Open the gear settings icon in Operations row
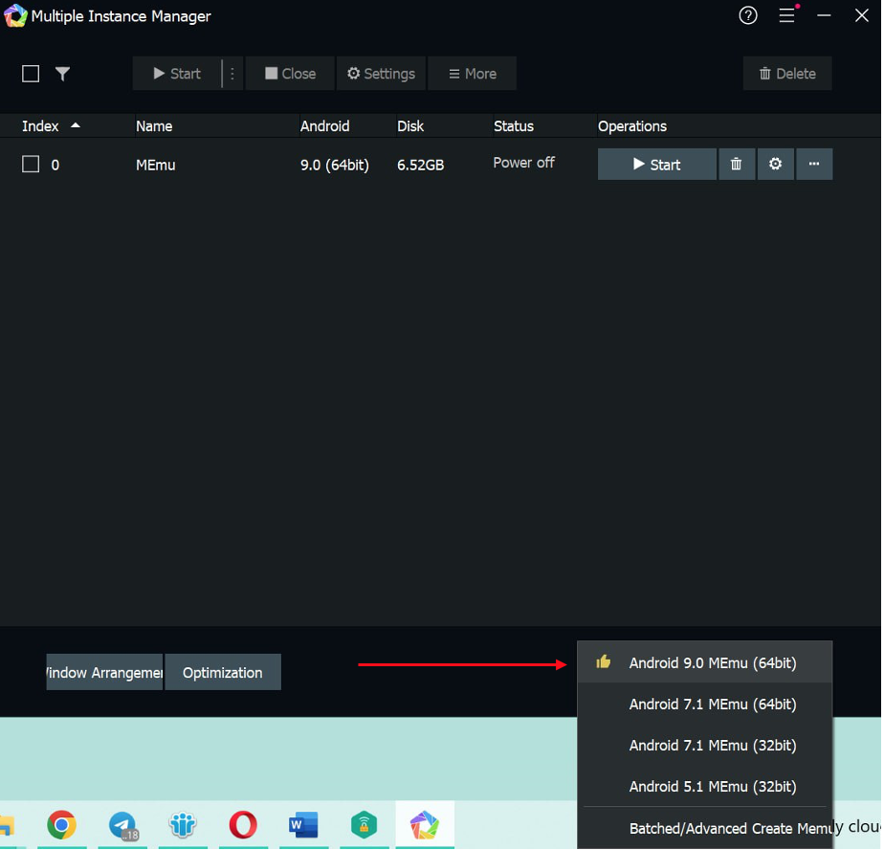Screen dimensions: 884x850 point(775,164)
